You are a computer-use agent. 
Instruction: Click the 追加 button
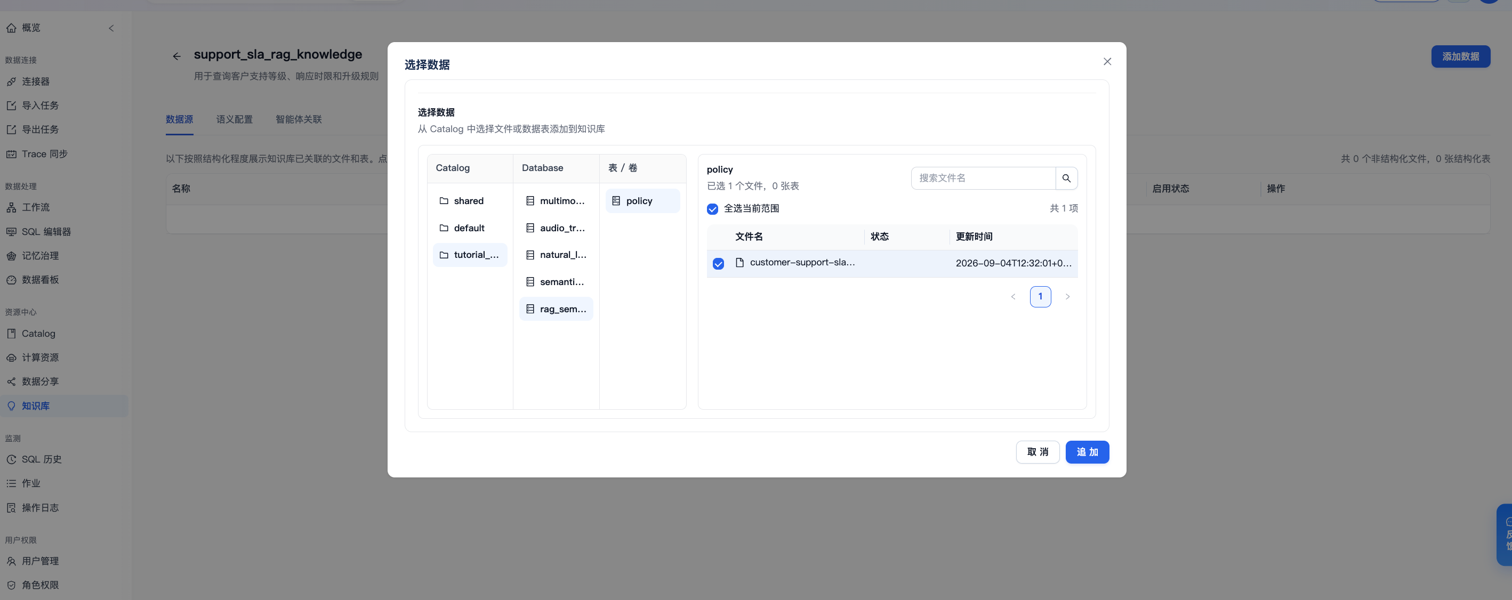point(1087,452)
